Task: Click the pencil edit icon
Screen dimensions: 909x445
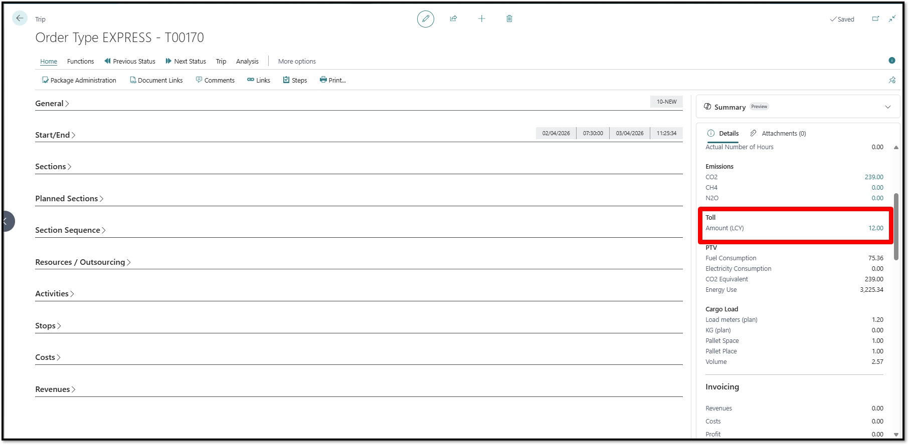Action: (426, 19)
